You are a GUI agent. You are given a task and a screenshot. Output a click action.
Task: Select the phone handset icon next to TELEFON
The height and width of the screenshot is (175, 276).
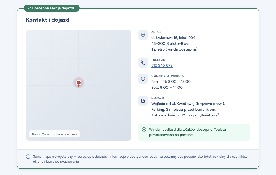click(143, 62)
